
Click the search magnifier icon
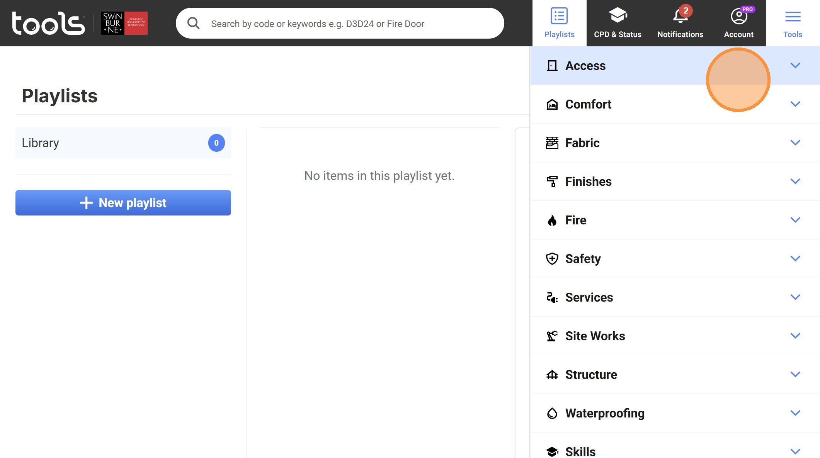pos(193,24)
